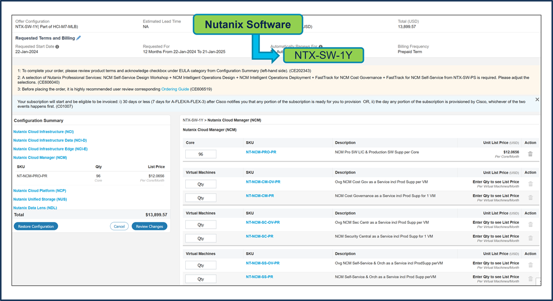553x301 pixels.
Task: Click Core quantity field showing 96
Action: coord(201,154)
